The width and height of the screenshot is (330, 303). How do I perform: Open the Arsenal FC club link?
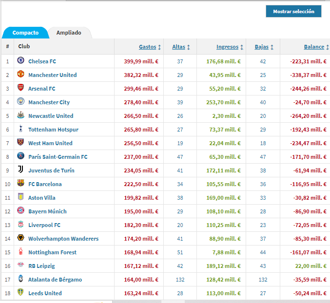pos(41,89)
